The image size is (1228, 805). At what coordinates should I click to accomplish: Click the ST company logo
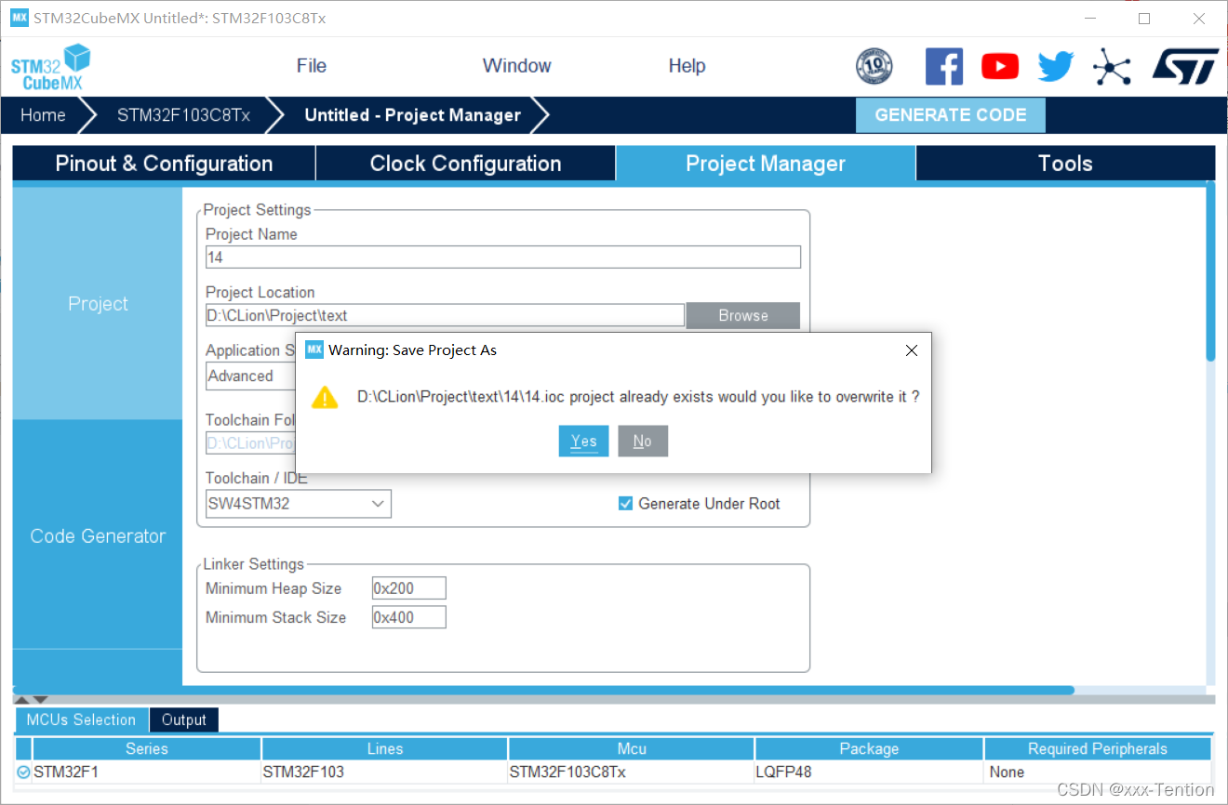point(1184,67)
